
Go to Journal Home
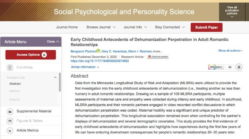pos(67,27)
